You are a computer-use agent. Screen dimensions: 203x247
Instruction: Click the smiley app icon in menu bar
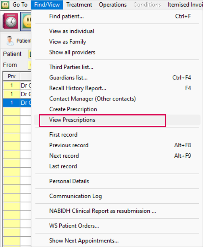point(5,5)
